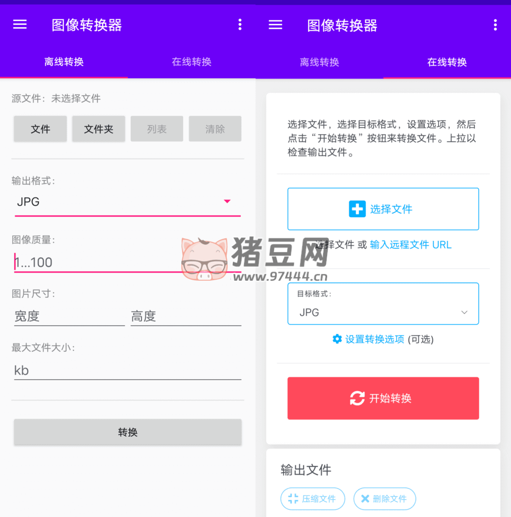The height and width of the screenshot is (517, 511).
Task: Open three-dot overflow menu on right screen
Action: (495, 25)
